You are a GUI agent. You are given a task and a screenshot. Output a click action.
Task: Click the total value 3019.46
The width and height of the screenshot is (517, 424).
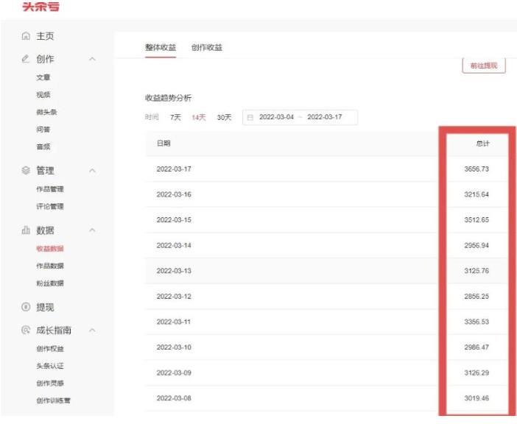[x=476, y=398]
